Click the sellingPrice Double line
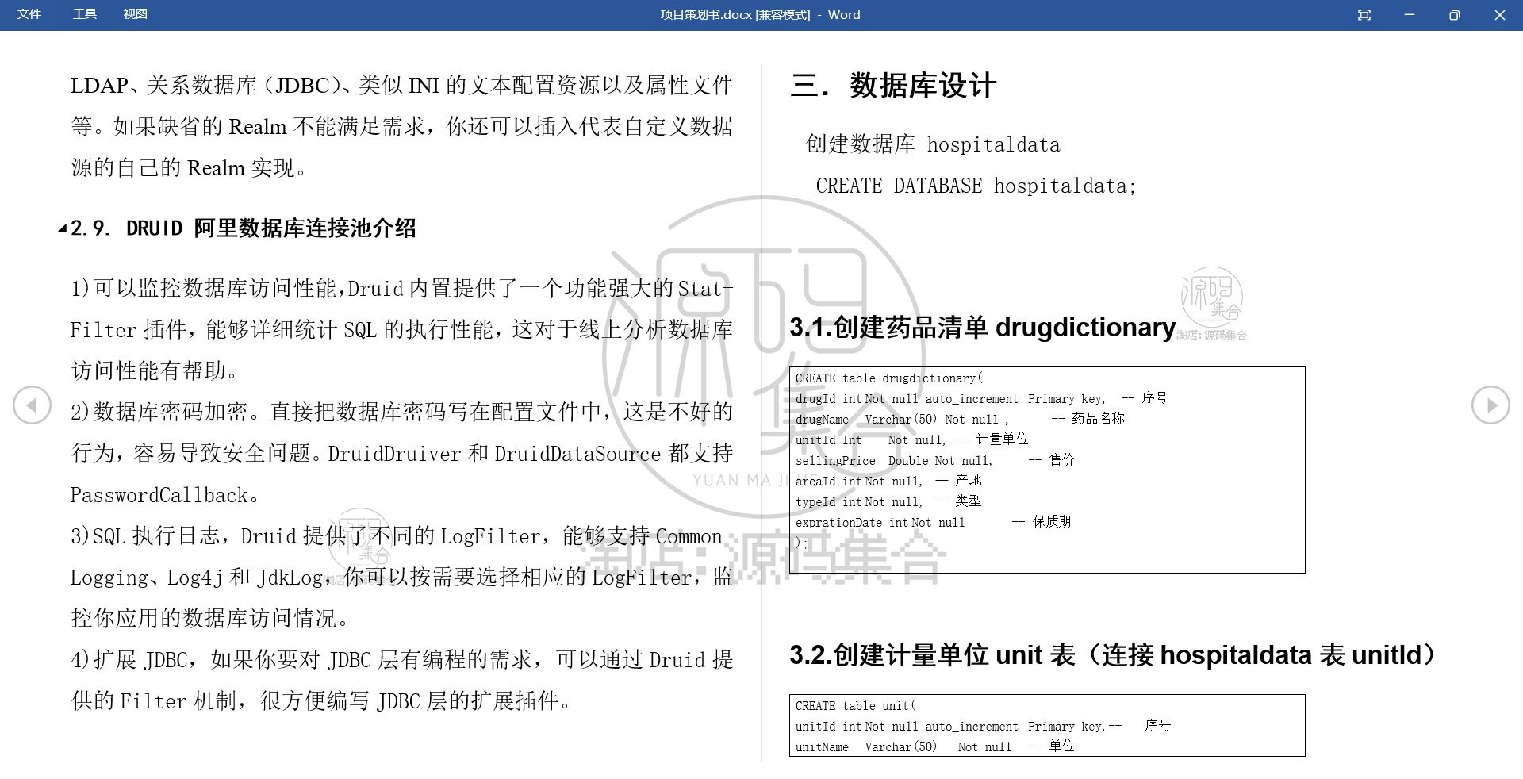 [934, 460]
